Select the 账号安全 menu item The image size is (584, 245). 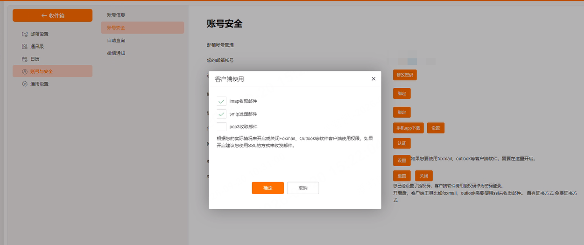[142, 28]
